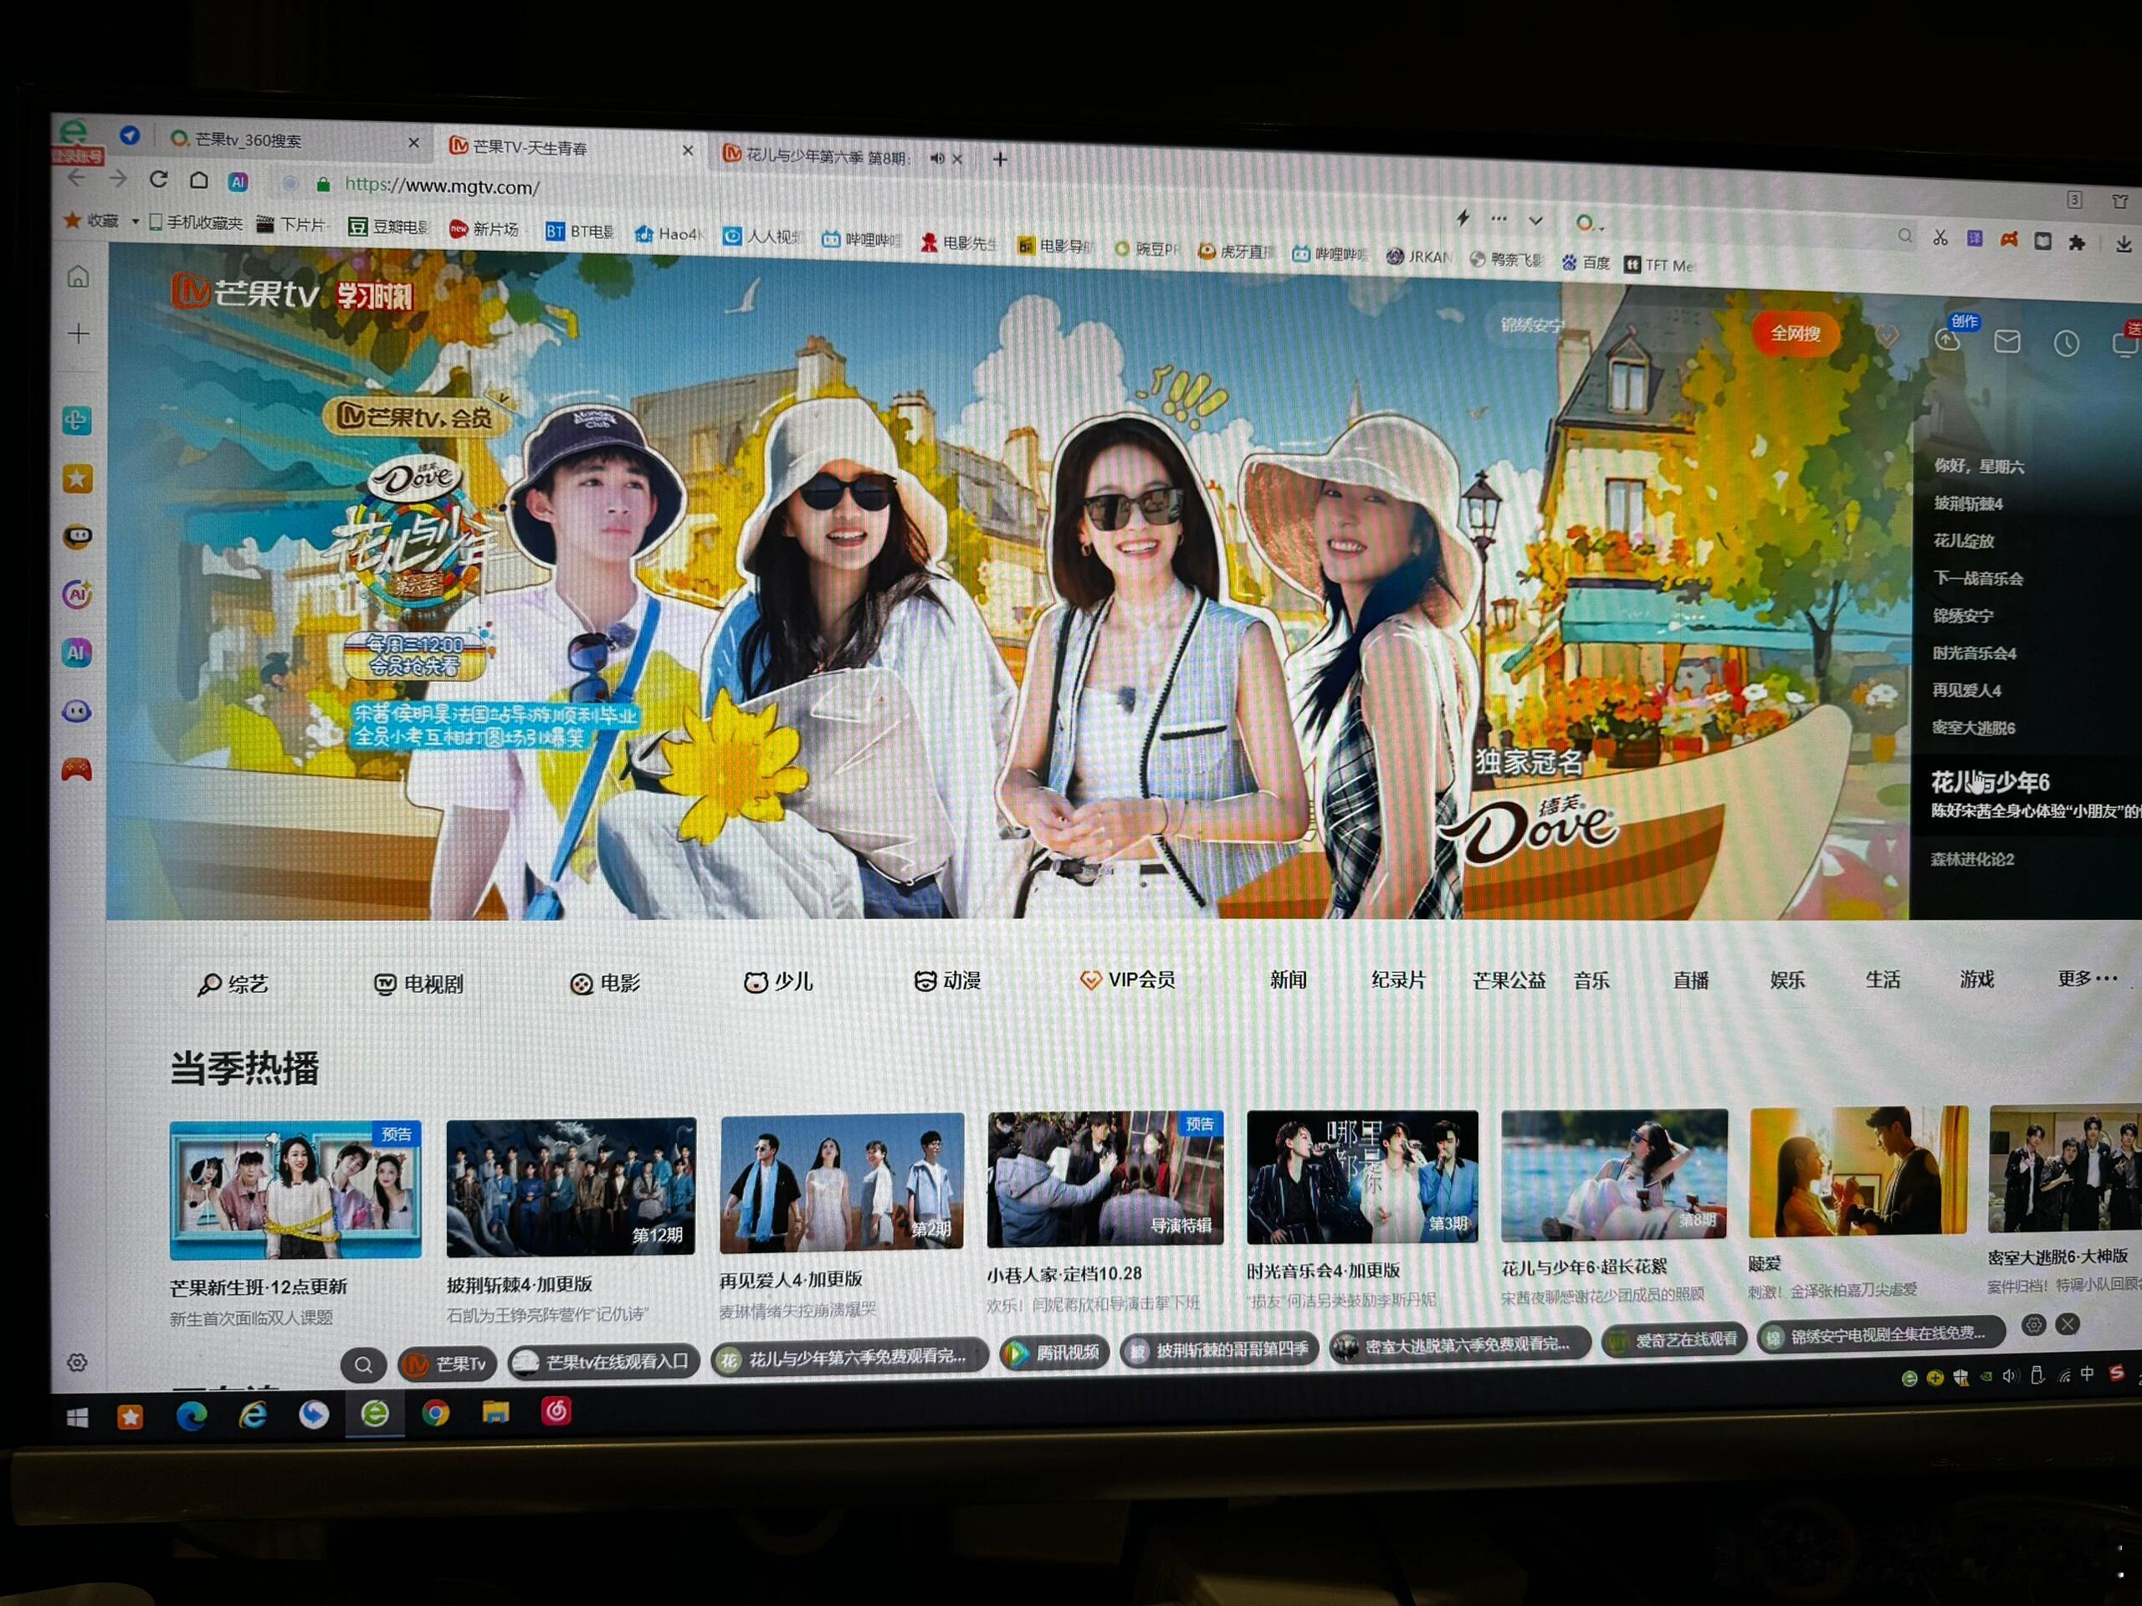Viewport: 2142px width, 1606px height.
Task: Click the sidebar plus icon
Action: point(79,334)
